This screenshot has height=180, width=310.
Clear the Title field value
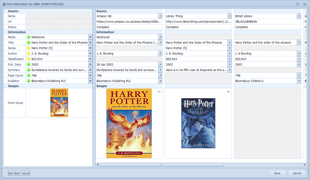90,42
